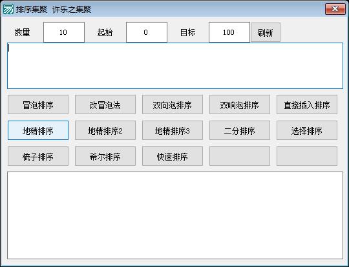Run the 冒泡排序 bubble sort button
The height and width of the screenshot is (267, 349).
coord(38,104)
